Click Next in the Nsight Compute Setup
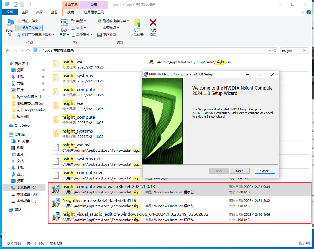Image resolution: width=314 pixels, height=249 pixels. point(239,171)
